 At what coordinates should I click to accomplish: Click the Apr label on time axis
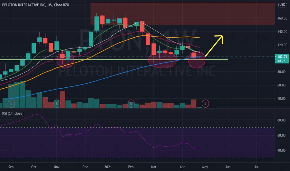pyautogui.click(x=182, y=167)
